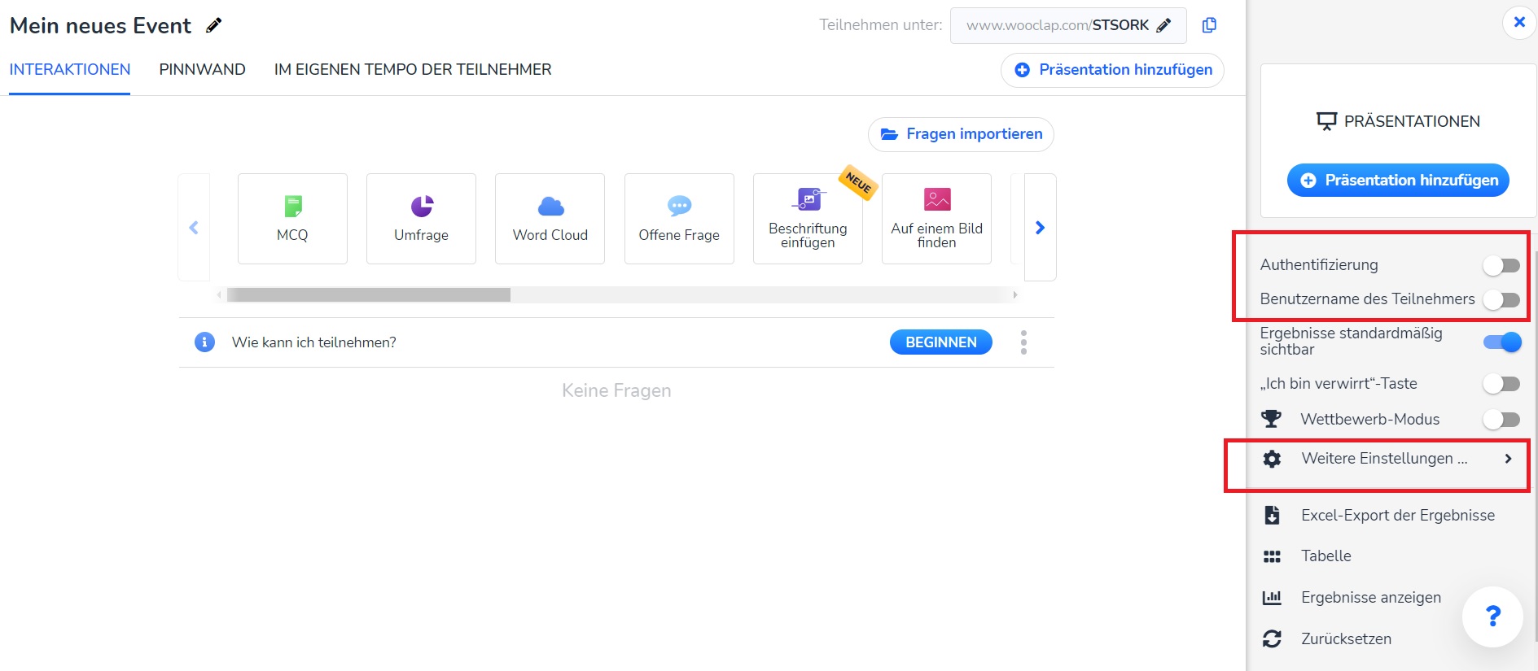Image resolution: width=1538 pixels, height=671 pixels.
Task: Turn on Wettbewerb-Modus switch
Action: [1501, 420]
